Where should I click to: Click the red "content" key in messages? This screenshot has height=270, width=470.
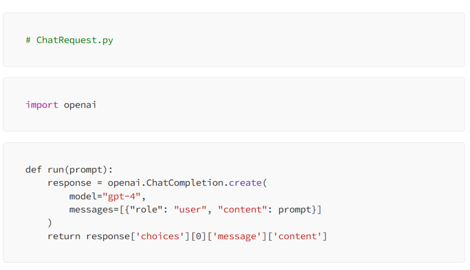point(242,209)
